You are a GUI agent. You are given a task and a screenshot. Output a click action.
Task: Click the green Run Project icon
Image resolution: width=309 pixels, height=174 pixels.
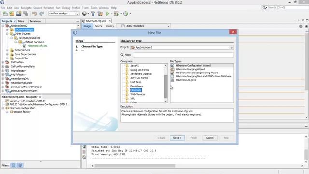[108, 14]
